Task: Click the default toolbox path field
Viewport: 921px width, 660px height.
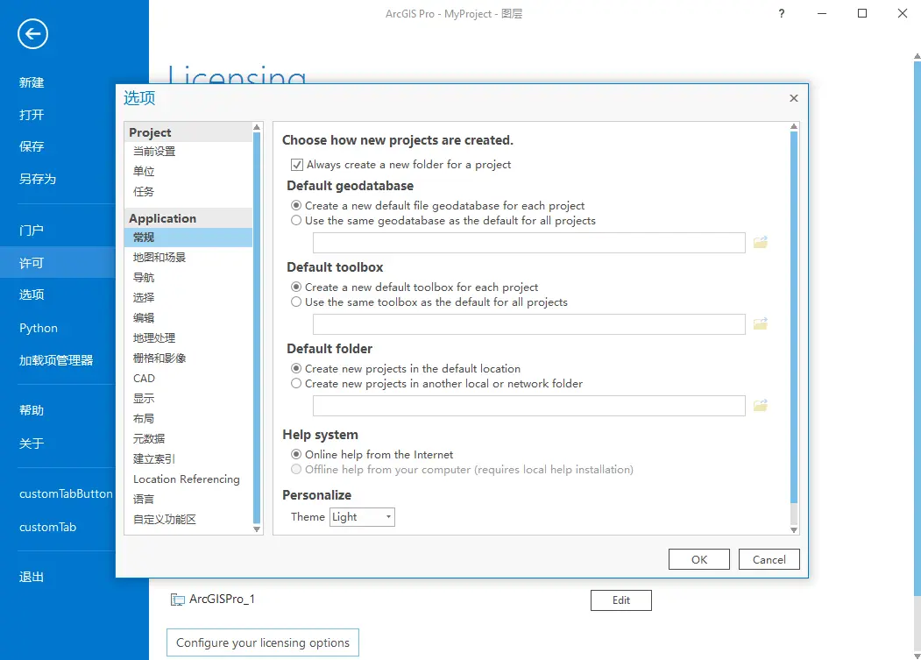Action: (x=528, y=324)
